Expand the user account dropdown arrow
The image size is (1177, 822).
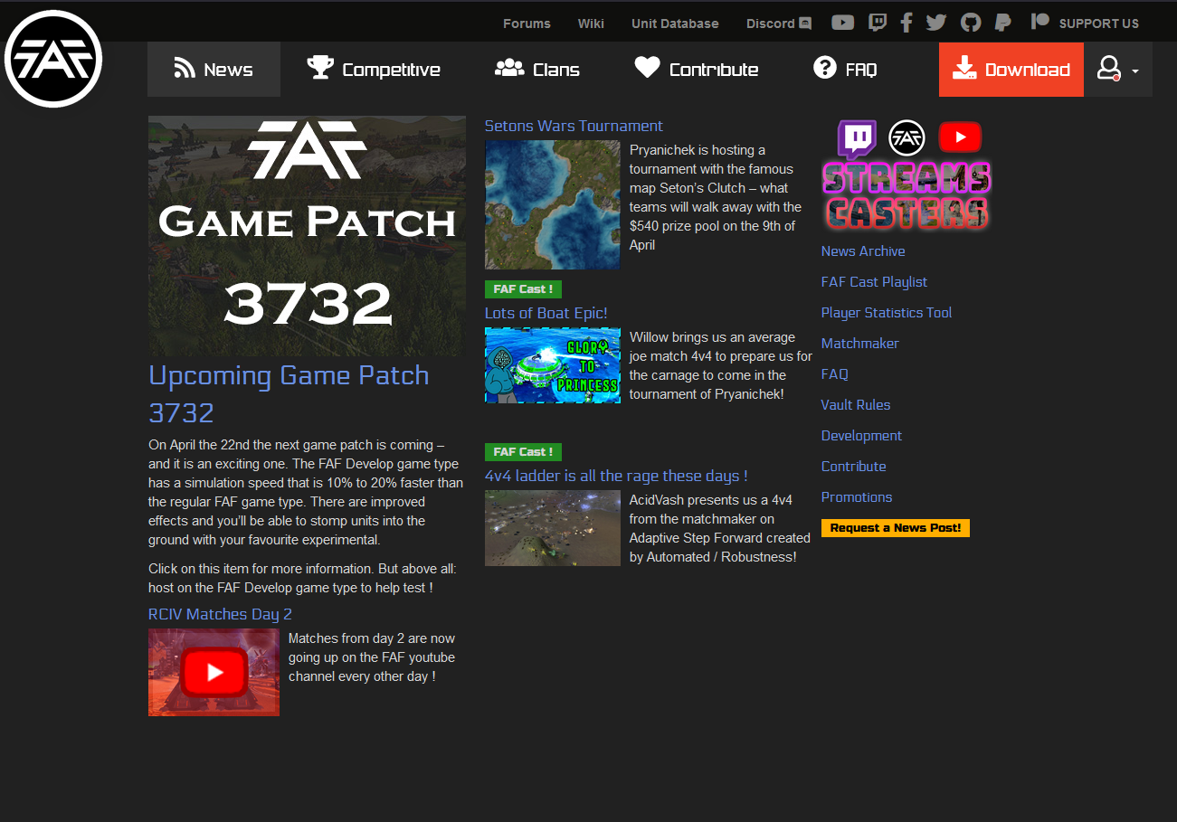pos(1134,71)
